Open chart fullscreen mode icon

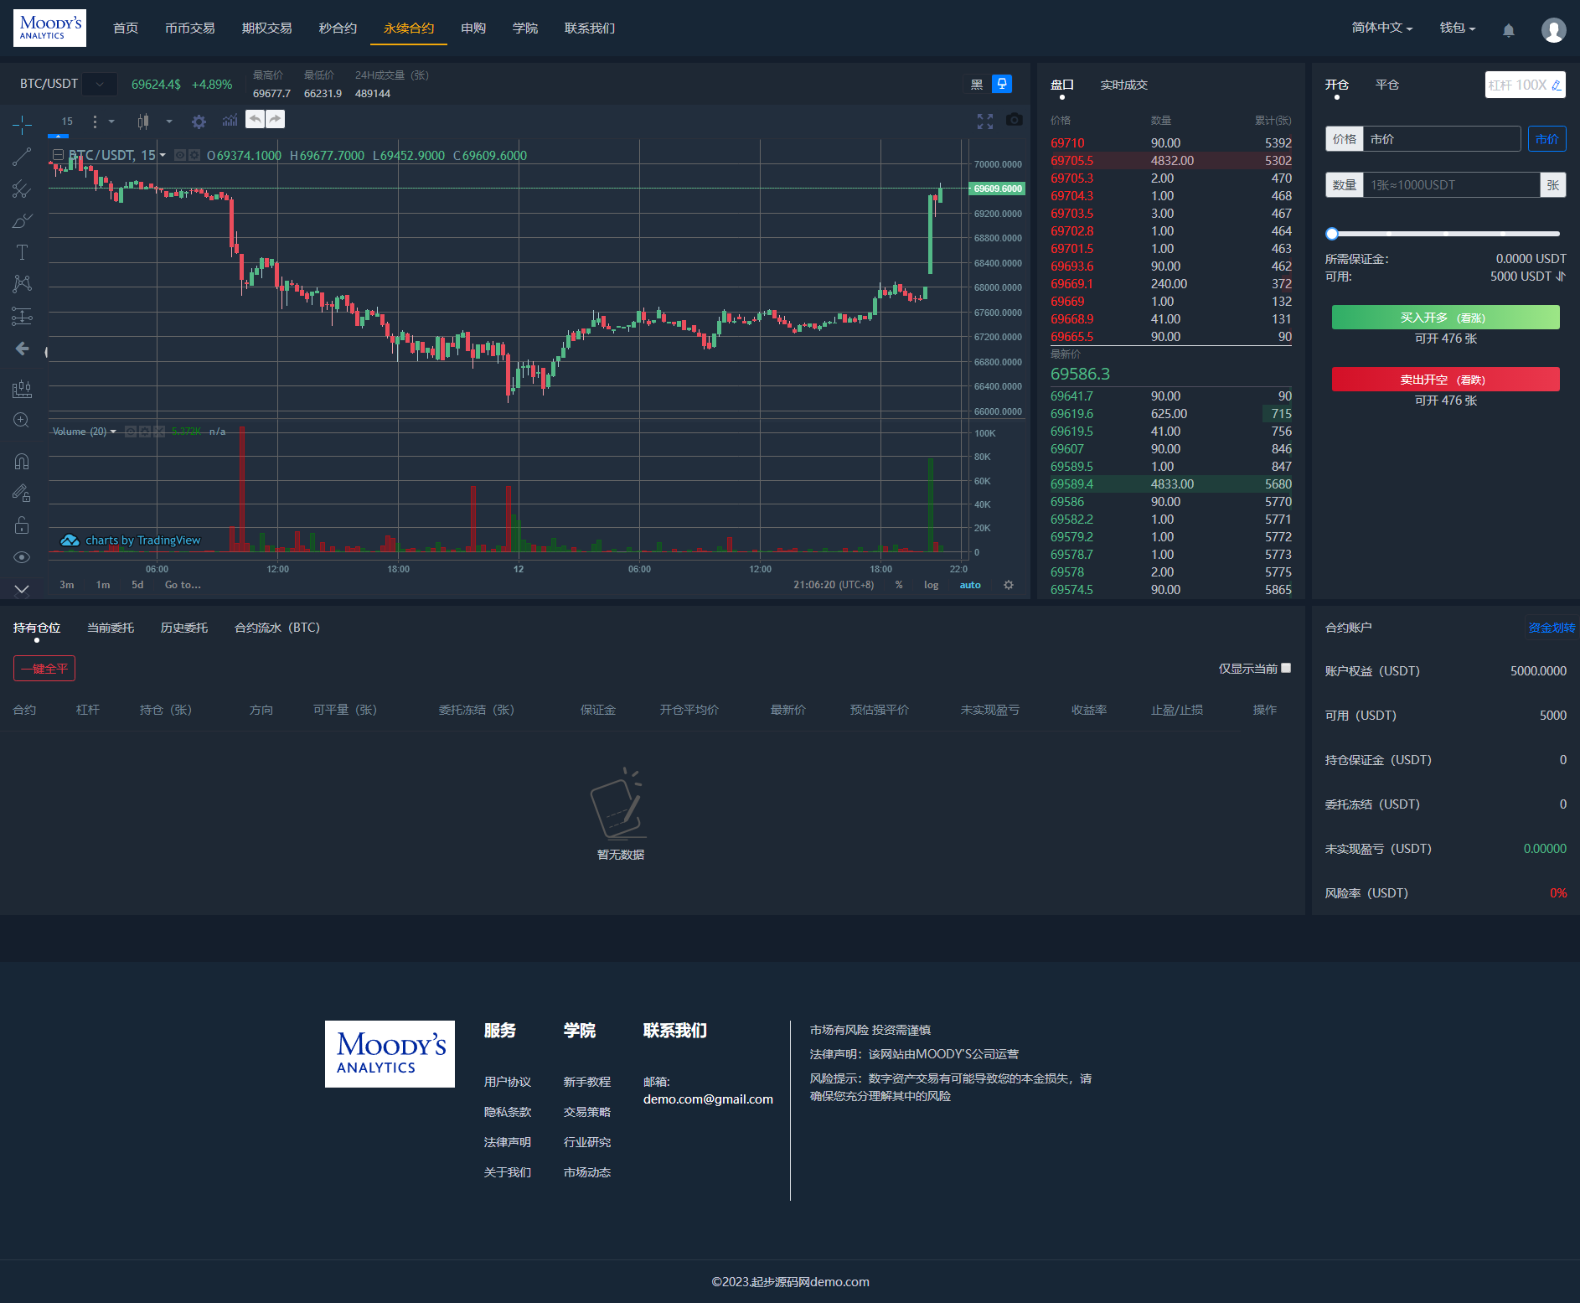[x=985, y=122]
